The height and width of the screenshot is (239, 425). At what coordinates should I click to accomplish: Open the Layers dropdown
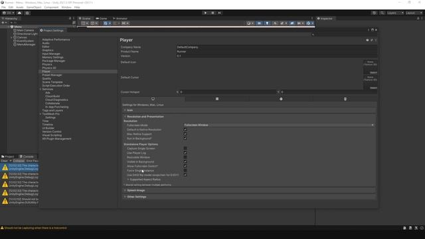[x=395, y=13]
